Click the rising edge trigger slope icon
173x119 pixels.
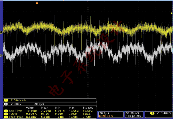(158, 113)
